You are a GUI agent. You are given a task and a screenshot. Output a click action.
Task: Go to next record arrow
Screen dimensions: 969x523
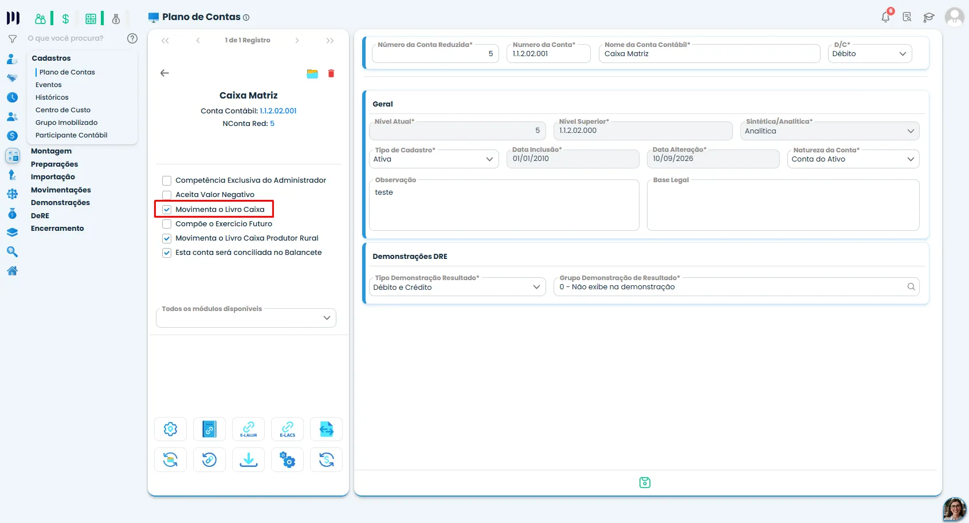[297, 40]
